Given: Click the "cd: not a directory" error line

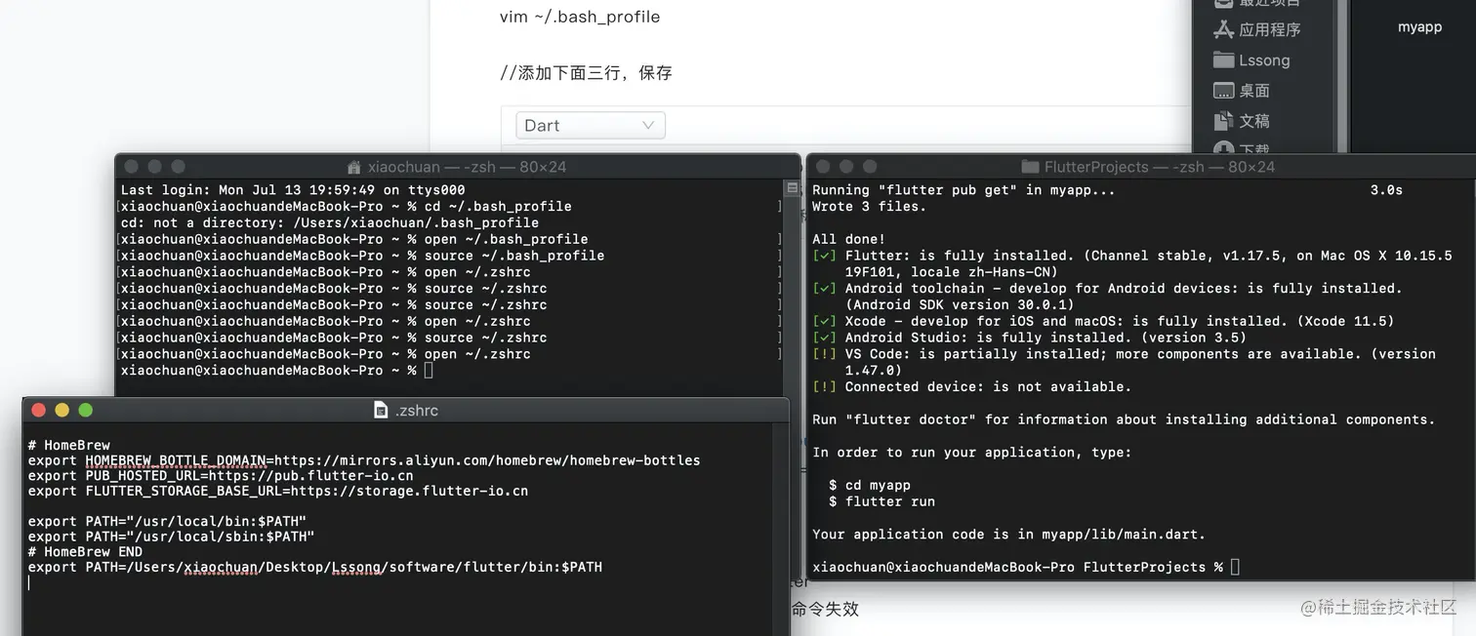Looking at the screenshot, I should click(330, 222).
